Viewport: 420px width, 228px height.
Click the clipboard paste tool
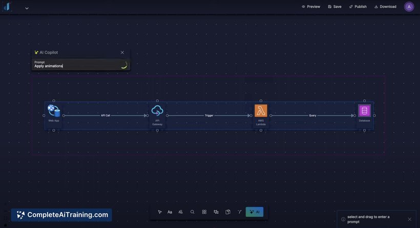228,212
